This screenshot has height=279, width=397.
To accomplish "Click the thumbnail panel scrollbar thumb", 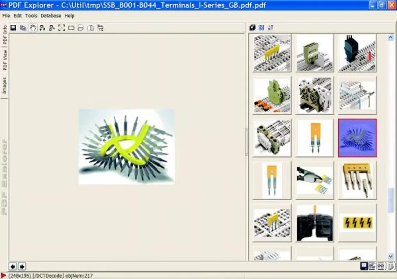I will 391,201.
